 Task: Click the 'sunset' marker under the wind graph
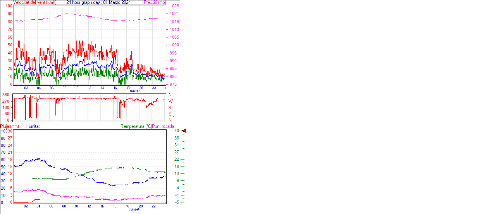point(134,91)
